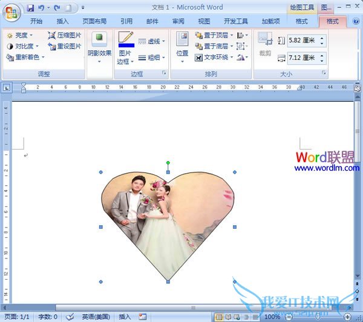Apply the blue picture border color
363x322 pixels.
point(126,39)
